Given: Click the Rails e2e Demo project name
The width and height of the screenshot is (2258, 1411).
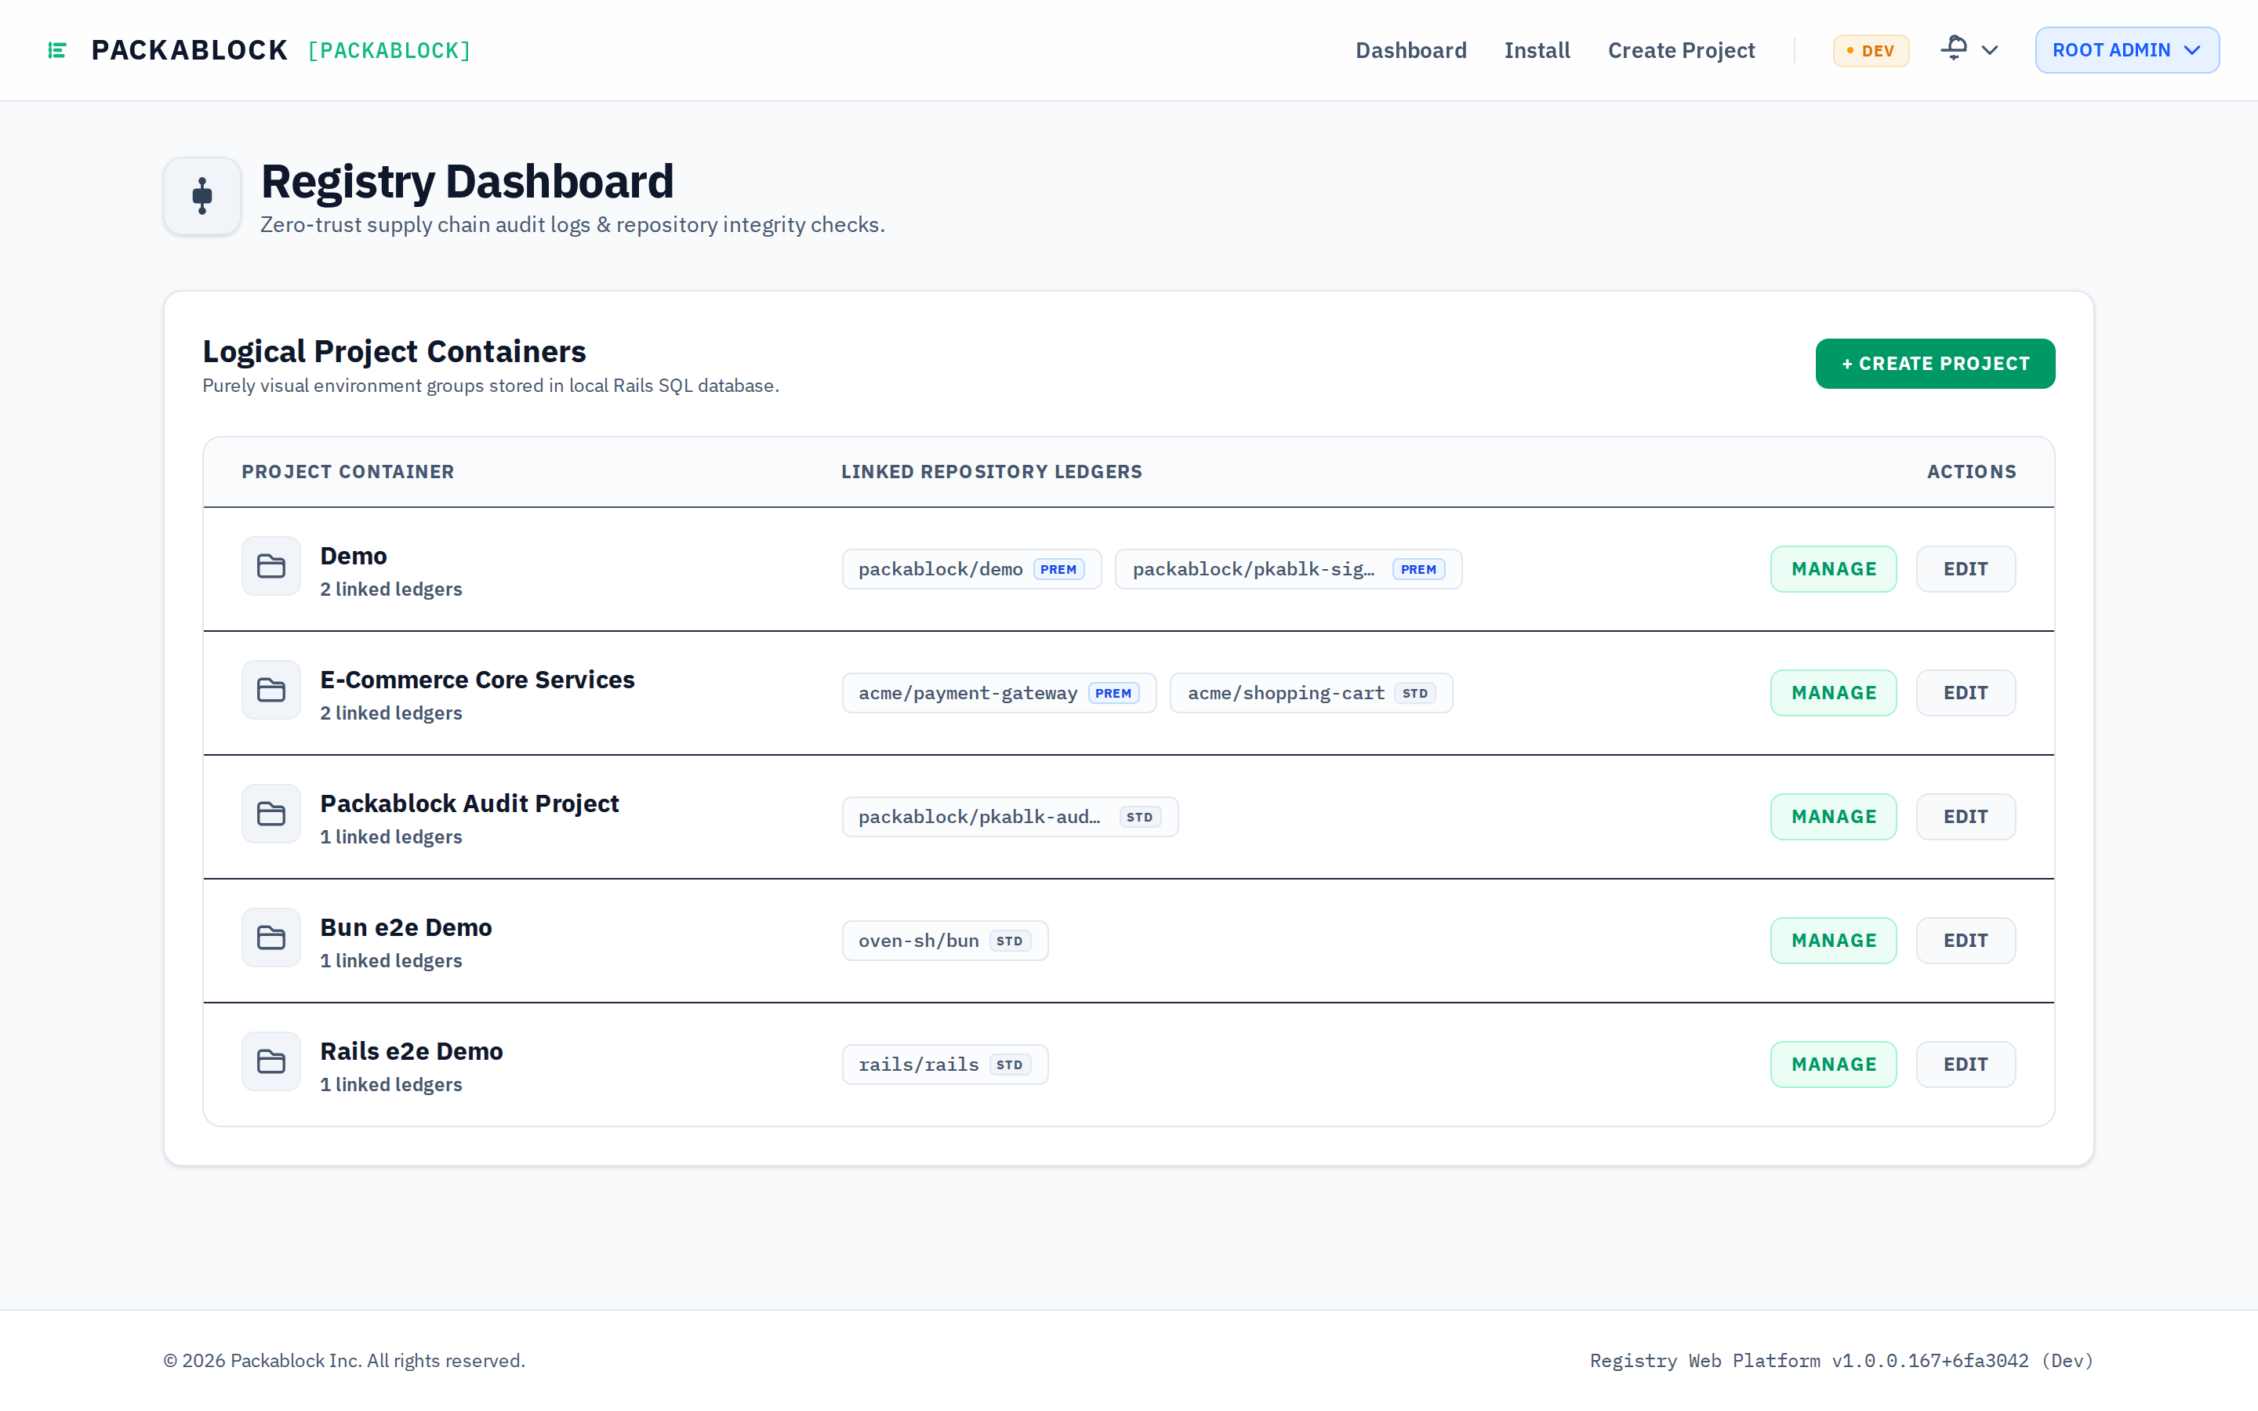Looking at the screenshot, I should [412, 1052].
